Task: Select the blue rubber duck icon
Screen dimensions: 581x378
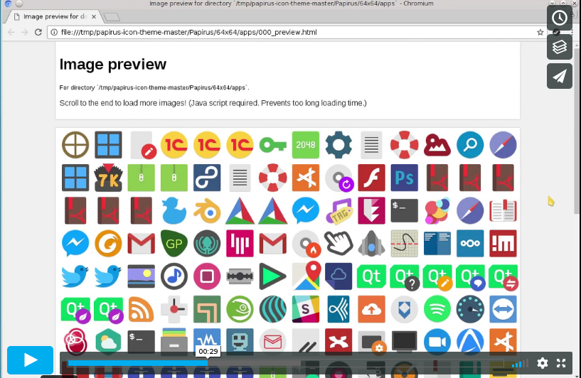Action: coord(174,210)
